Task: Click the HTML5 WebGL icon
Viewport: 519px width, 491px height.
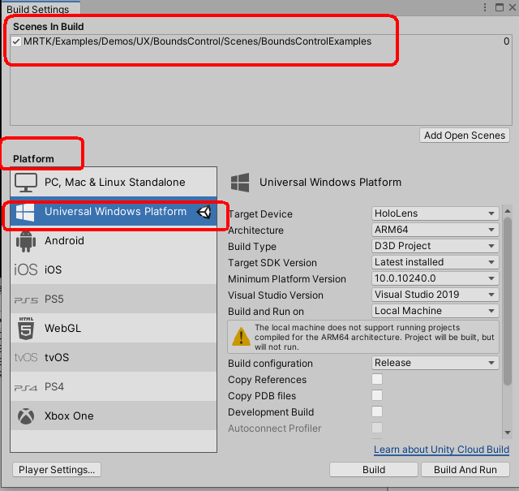Action: coord(26,329)
